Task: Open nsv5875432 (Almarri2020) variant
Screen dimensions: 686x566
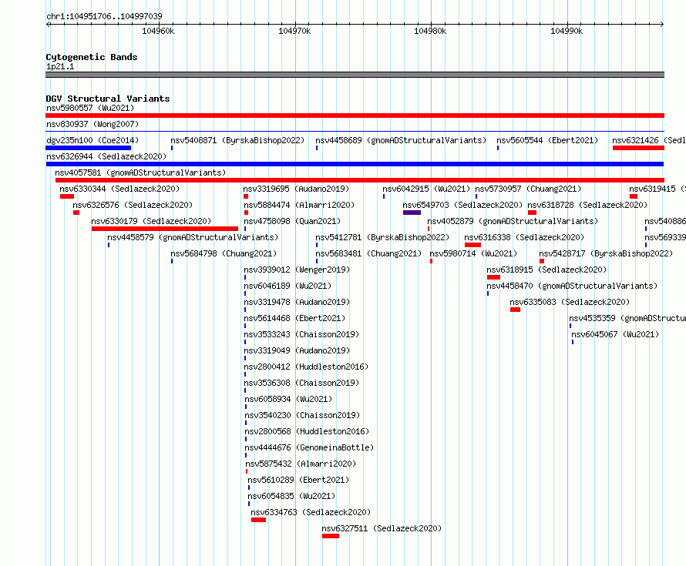Action: (x=301, y=464)
